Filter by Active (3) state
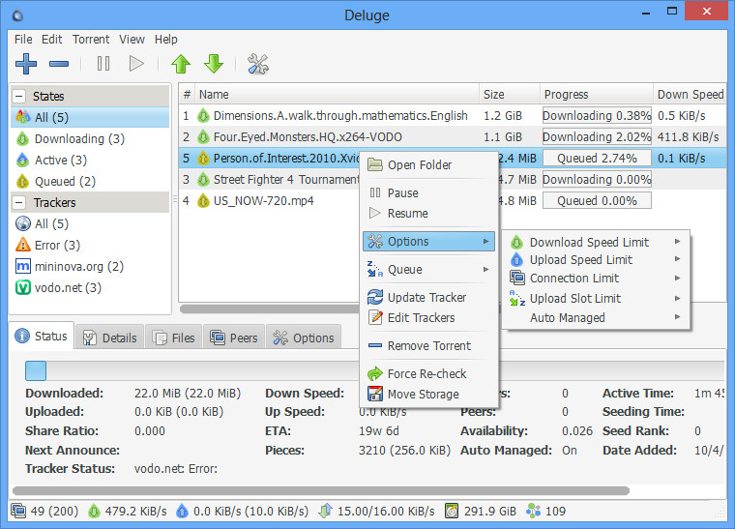The width and height of the screenshot is (735, 529). pos(90,161)
